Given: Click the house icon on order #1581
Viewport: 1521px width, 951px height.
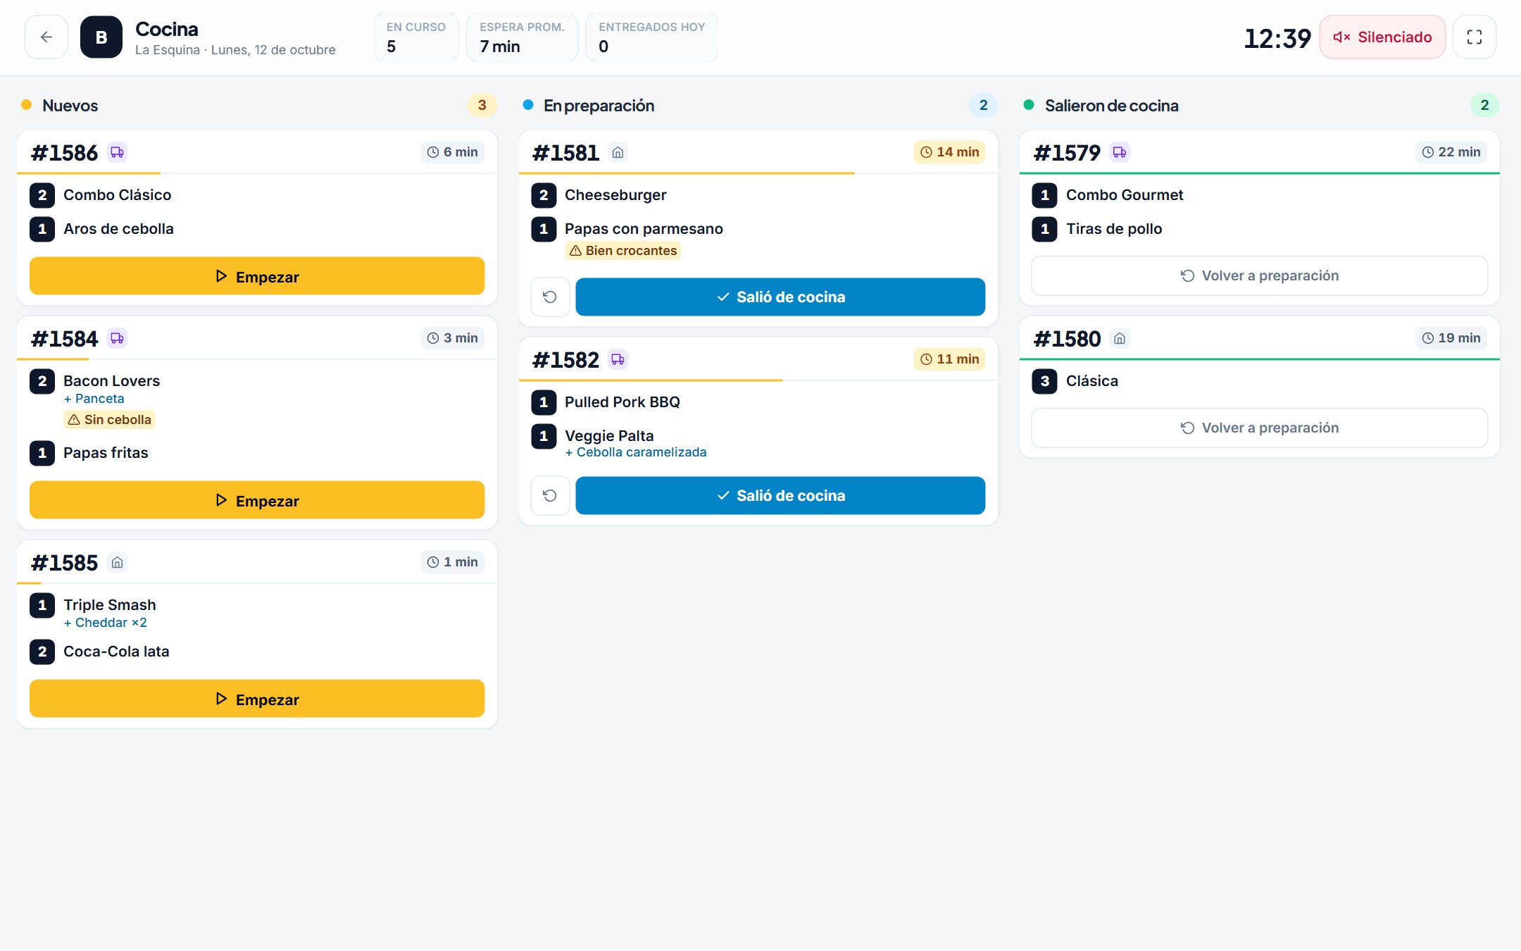Looking at the screenshot, I should click(x=618, y=152).
